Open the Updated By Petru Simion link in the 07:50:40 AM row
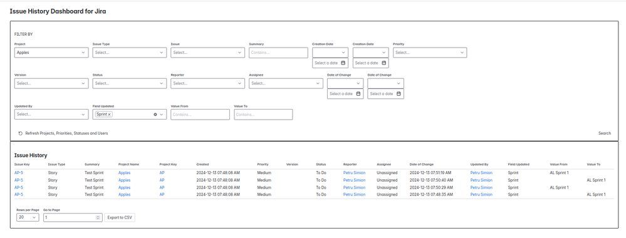 tap(481, 180)
